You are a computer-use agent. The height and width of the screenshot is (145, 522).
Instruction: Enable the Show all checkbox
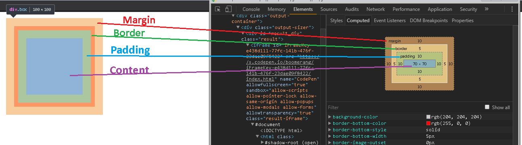tap(487, 107)
